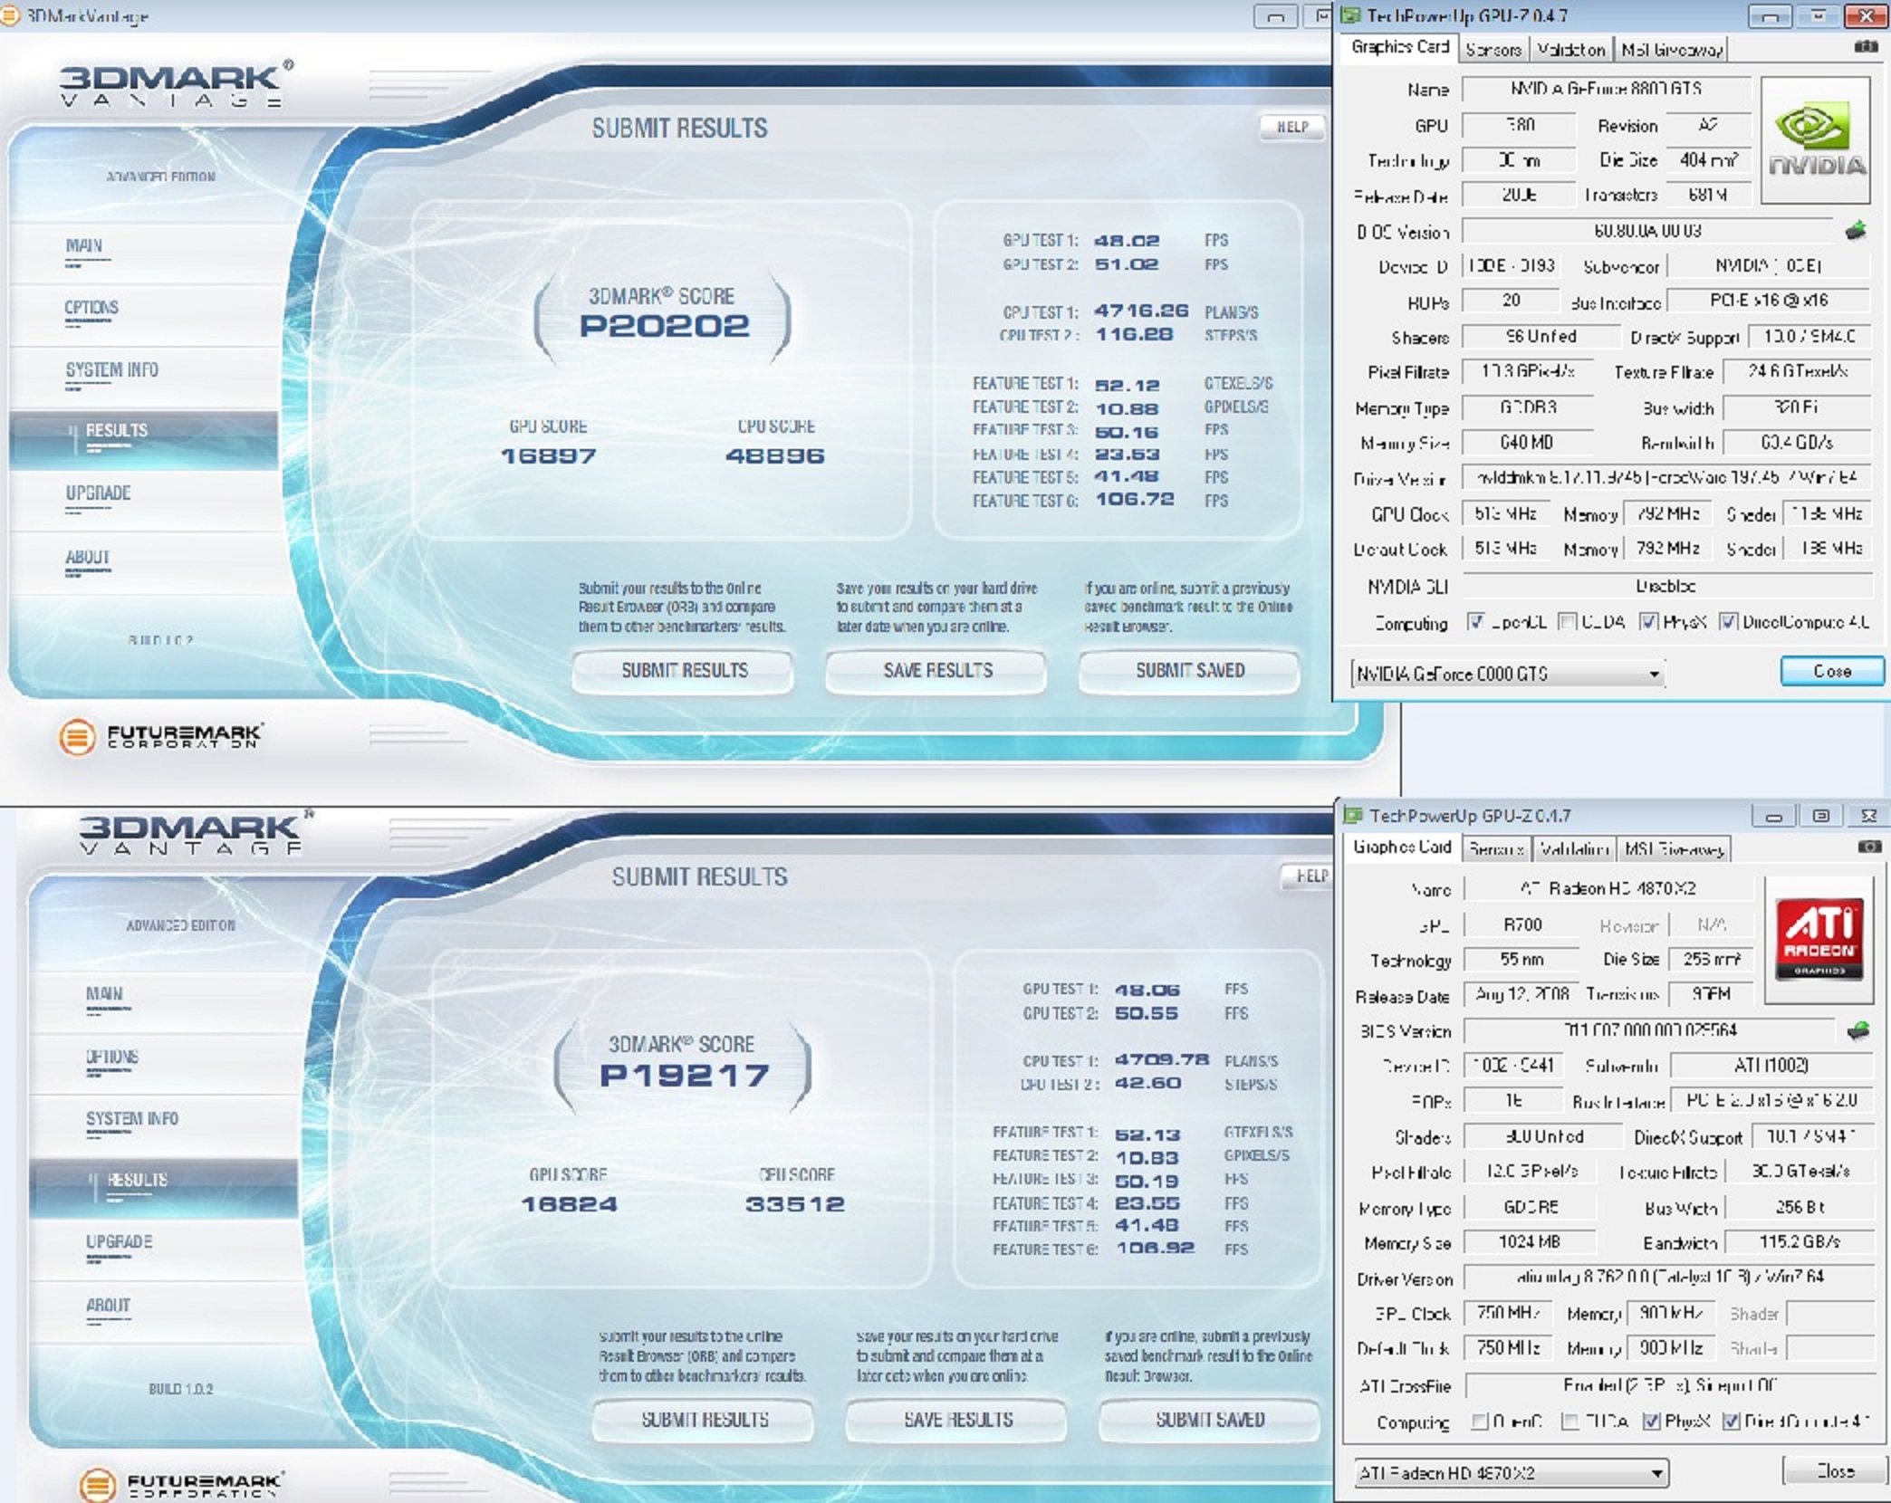Toggle PhysX checkbox in NVIDIA GPU-Z
The width and height of the screenshot is (1891, 1503).
1649,621
